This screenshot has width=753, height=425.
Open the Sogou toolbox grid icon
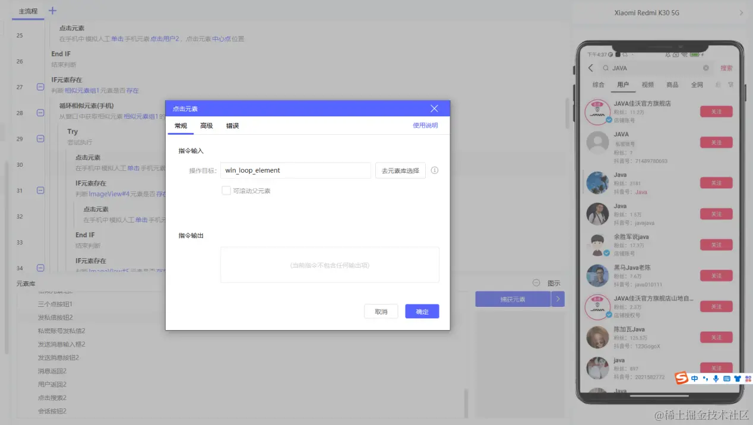pyautogui.click(x=748, y=379)
